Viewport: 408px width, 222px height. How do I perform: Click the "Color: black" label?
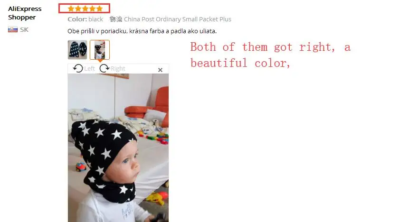tap(85, 19)
